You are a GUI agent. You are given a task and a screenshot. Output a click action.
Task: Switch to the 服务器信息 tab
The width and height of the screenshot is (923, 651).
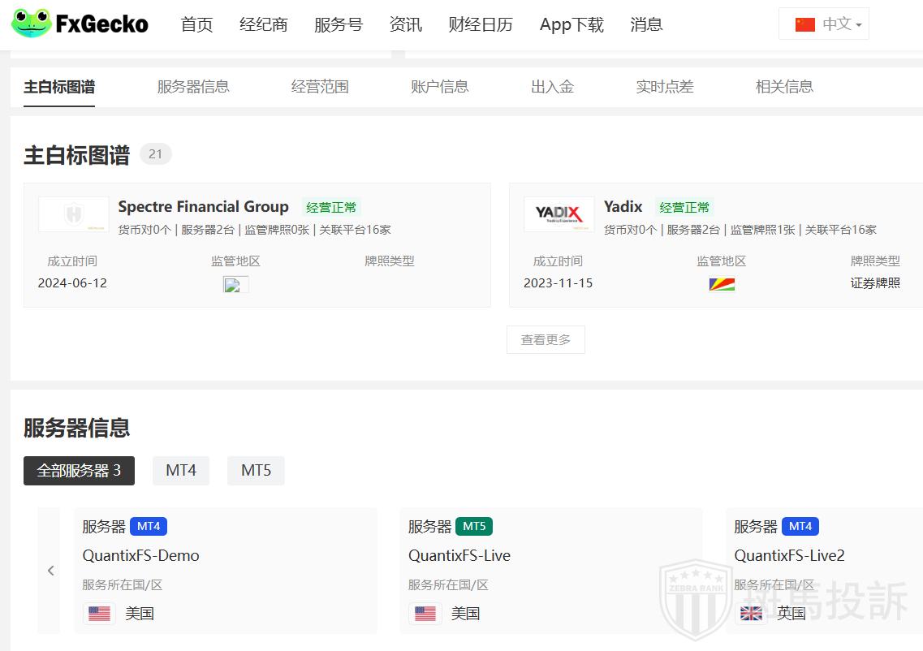(193, 87)
